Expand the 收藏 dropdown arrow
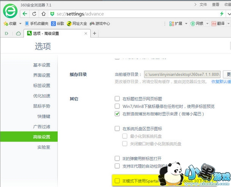231x187 pixels. [x=20, y=24]
